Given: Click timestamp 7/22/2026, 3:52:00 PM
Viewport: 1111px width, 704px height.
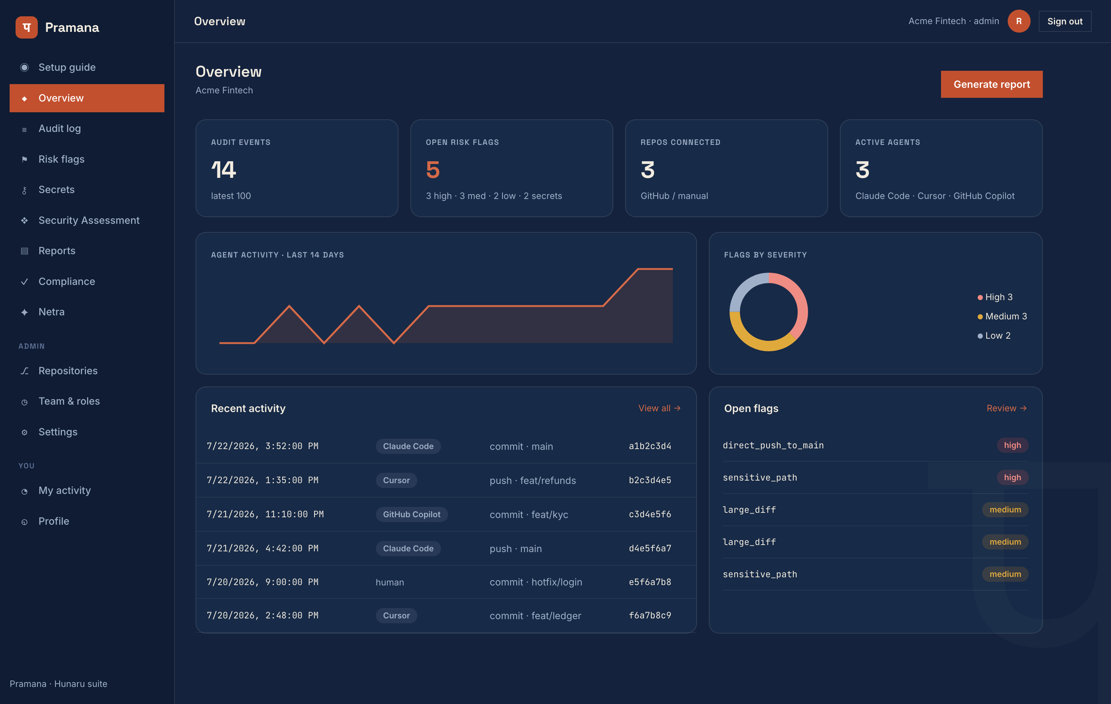Looking at the screenshot, I should (263, 446).
